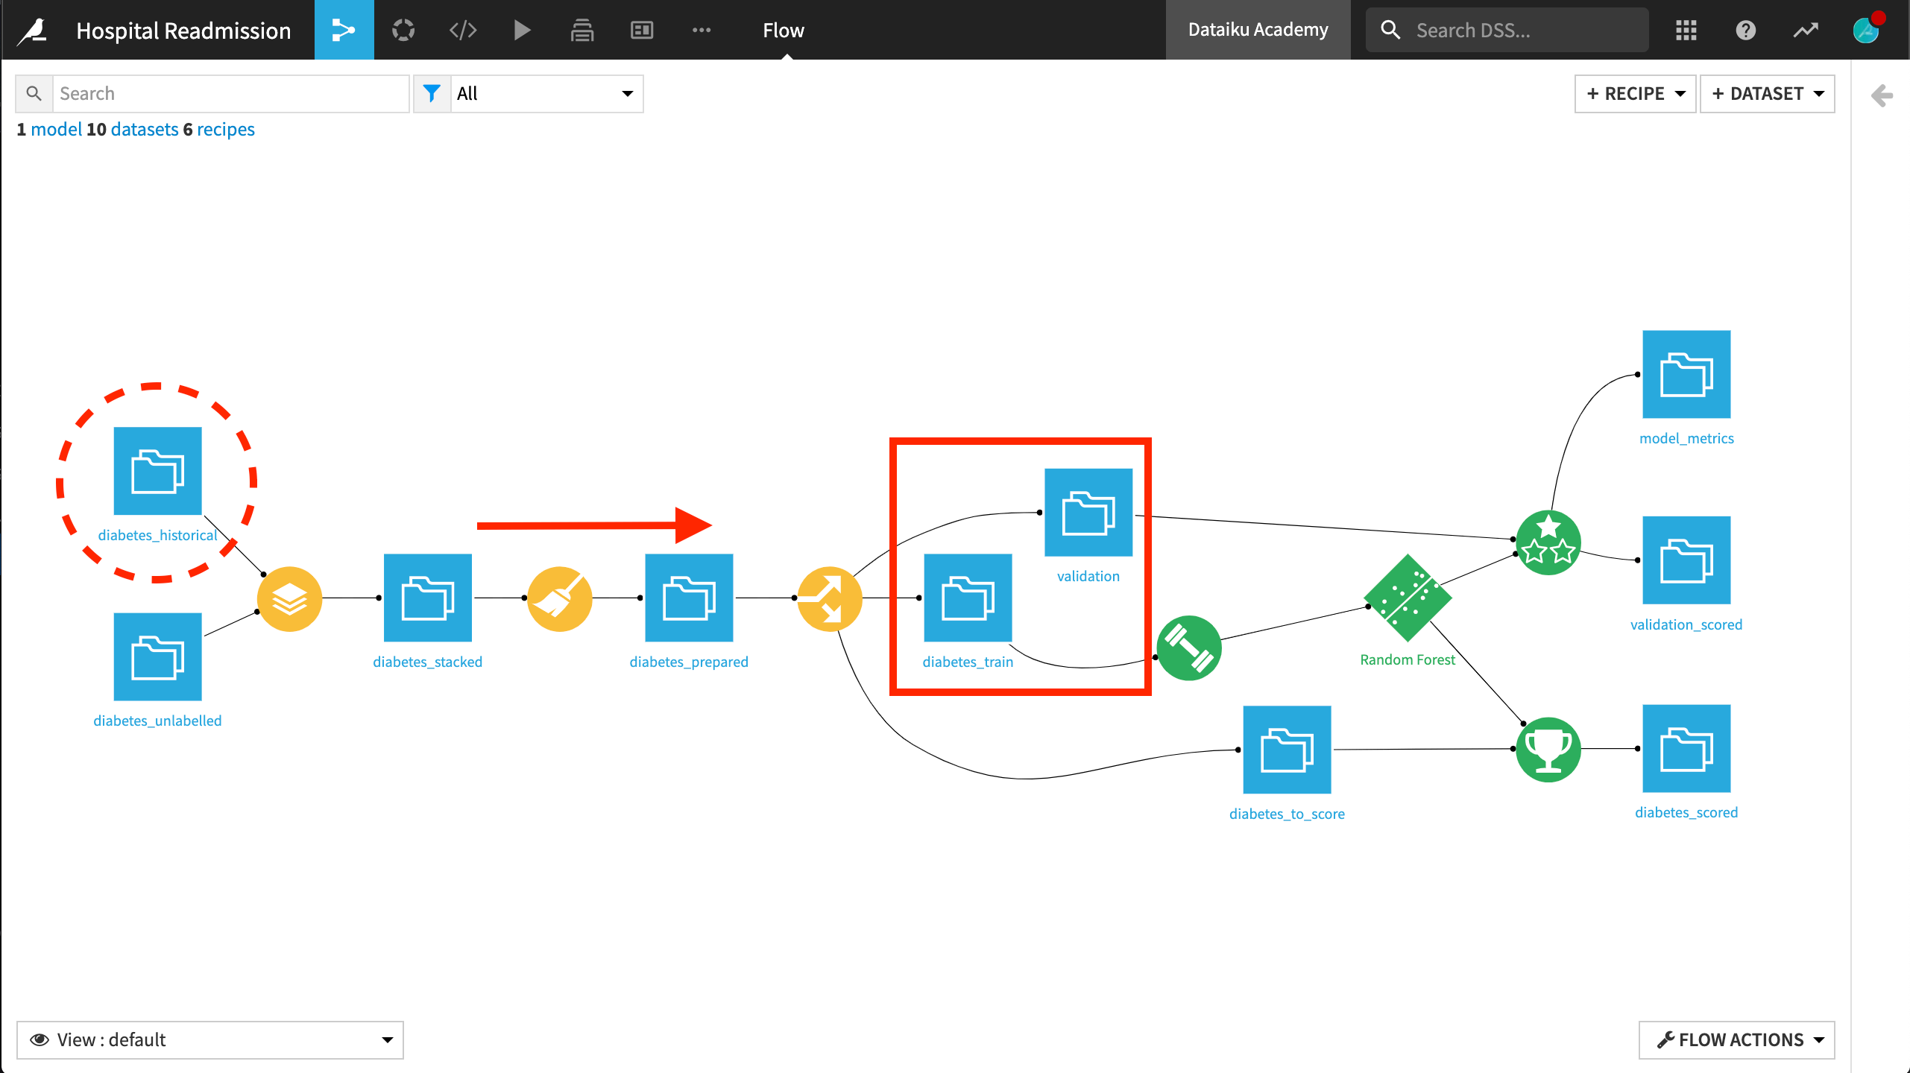Select the Evaluate recipe stars node
Viewport: 1910px width, 1073px height.
[1548, 542]
